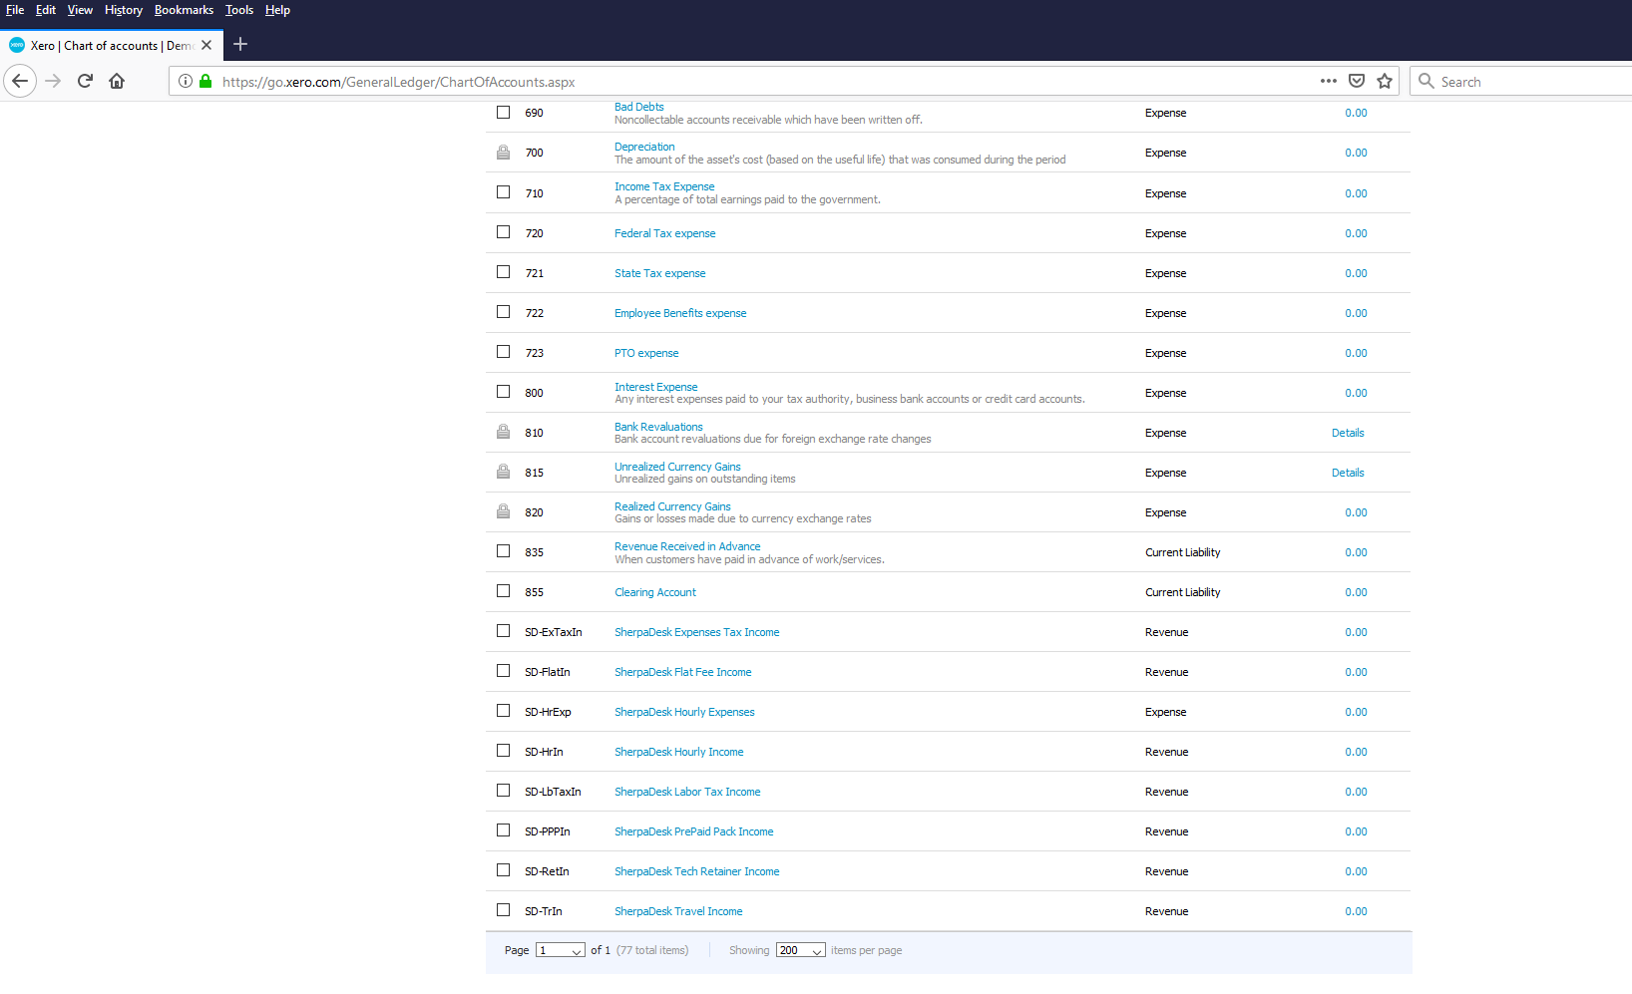Image resolution: width=1632 pixels, height=994 pixels.
Task: Click the green padlock site security icon
Action: (x=205, y=82)
